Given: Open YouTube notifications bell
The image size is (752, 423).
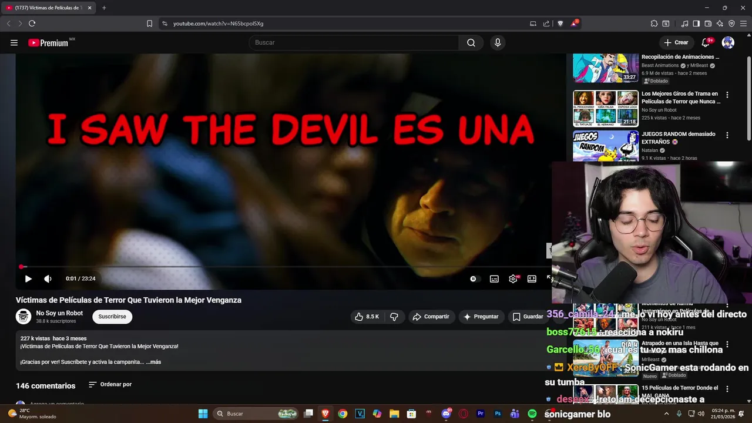Looking at the screenshot, I should [x=706, y=42].
